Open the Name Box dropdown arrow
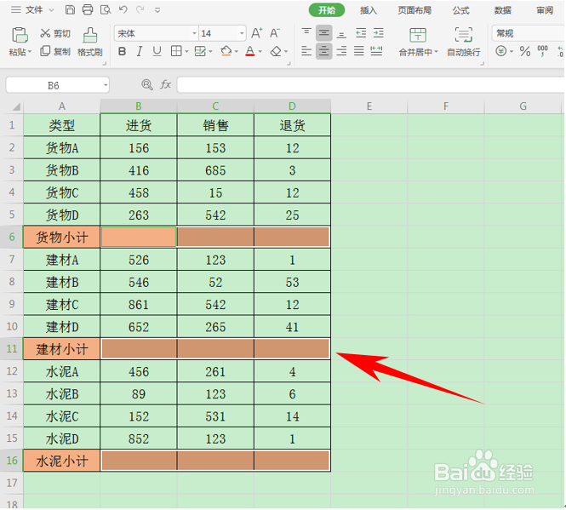Viewport: 566px width, 510px height. point(106,85)
